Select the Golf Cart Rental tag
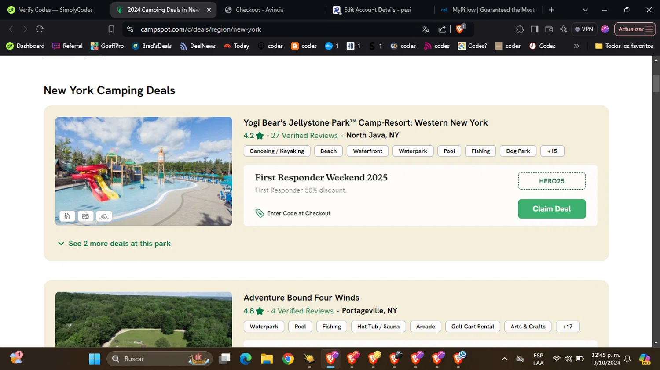The height and width of the screenshot is (370, 660). click(x=473, y=327)
